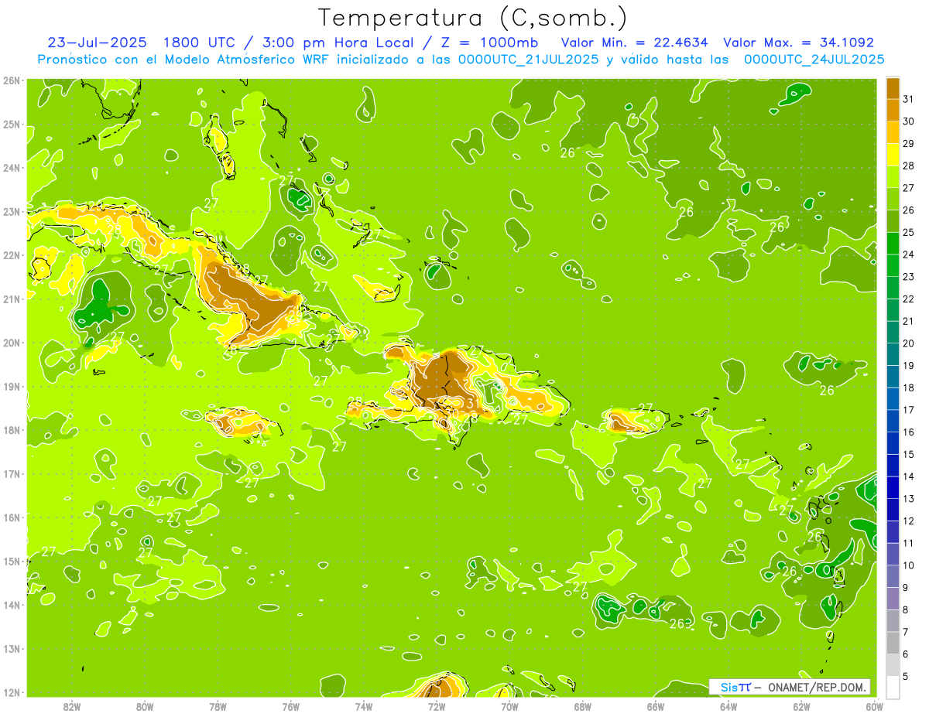929x717 pixels.
Task: Click the '12N' latitude axis label
Action: [12, 692]
